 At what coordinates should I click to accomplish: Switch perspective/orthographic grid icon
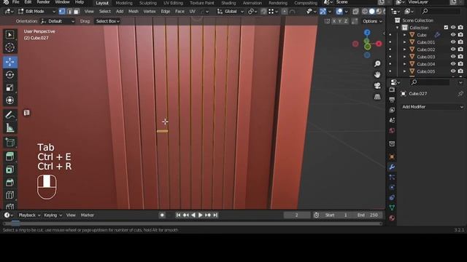(377, 97)
